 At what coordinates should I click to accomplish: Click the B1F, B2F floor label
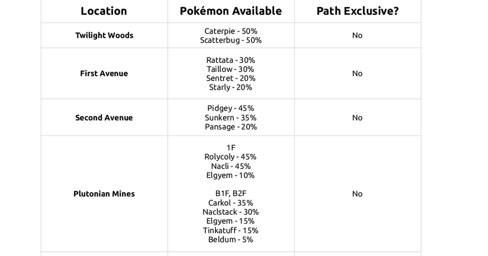(x=231, y=194)
